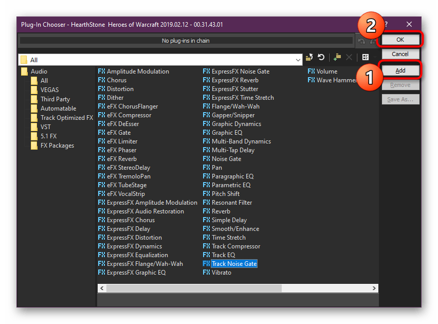This screenshot has height=324, width=438.
Task: Select the Track Noise Gate plug-in
Action: coord(234,264)
